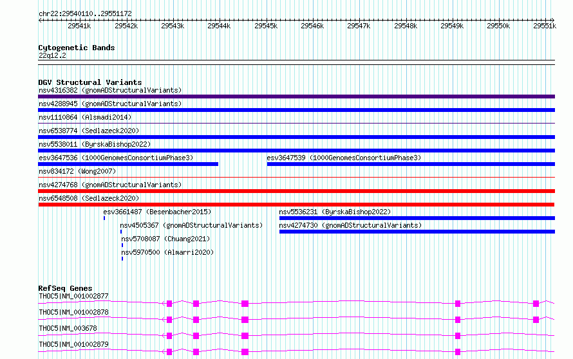Select nsv4274730 gnomADStructuralVariants label
This screenshot has width=573, height=359.
click(350, 225)
